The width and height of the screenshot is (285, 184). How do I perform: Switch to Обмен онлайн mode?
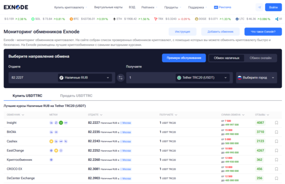coord(260,58)
